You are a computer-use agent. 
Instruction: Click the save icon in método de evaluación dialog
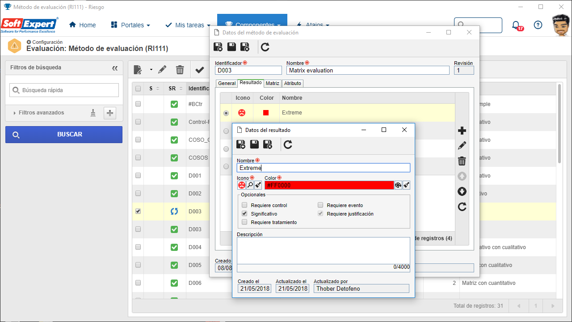(x=231, y=47)
